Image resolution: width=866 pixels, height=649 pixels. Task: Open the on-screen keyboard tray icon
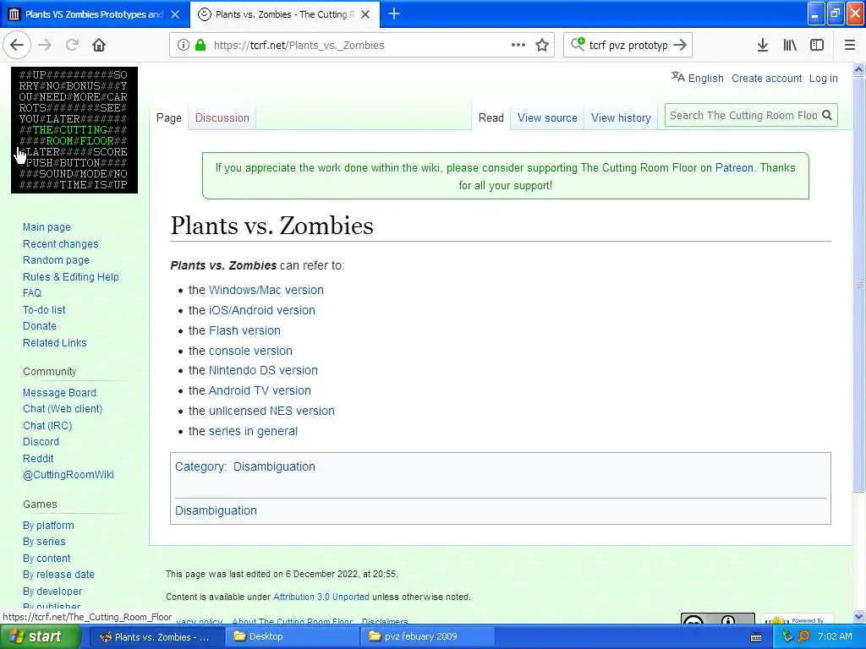click(756, 637)
